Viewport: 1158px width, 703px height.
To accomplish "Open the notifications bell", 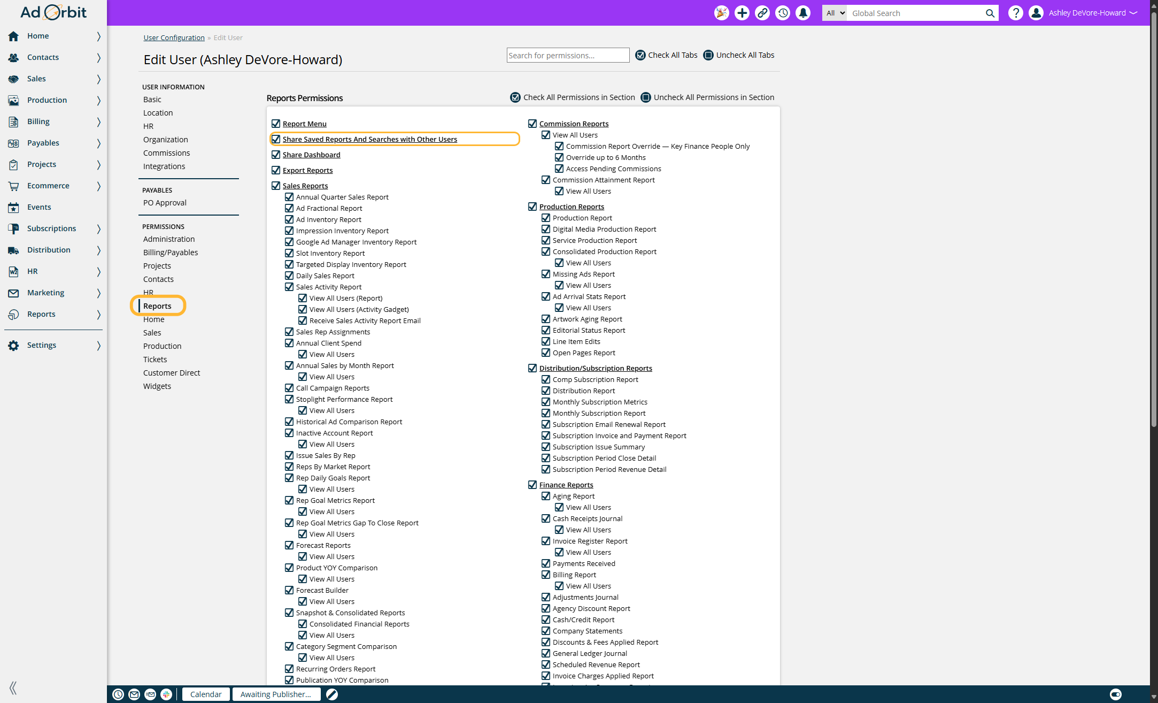I will [x=803, y=13].
